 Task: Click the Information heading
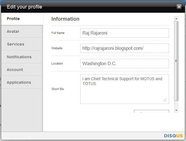(x=65, y=19)
